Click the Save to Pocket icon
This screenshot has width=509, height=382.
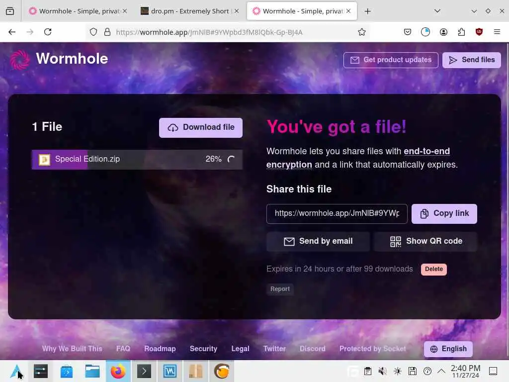408,32
